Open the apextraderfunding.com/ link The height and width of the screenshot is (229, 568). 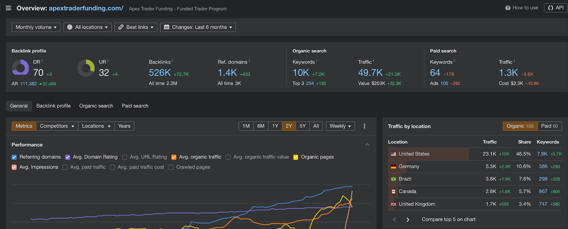click(86, 8)
